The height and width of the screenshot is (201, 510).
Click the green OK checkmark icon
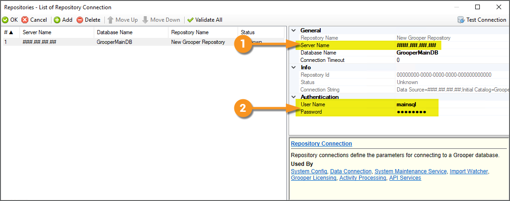(5, 20)
